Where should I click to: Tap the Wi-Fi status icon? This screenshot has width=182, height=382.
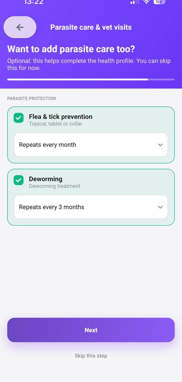[146, 2]
